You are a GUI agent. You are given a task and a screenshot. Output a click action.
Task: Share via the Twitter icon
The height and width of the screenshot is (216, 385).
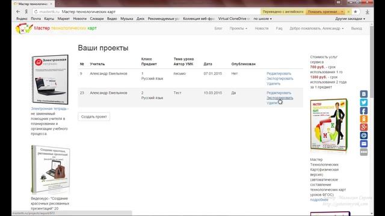coord(363,103)
